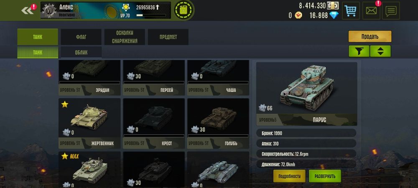The height and width of the screenshot is (188, 418).
Task: Open the ОСКОЛКИ СНАРЯЖЕНИЯ tab
Action: click(x=125, y=37)
